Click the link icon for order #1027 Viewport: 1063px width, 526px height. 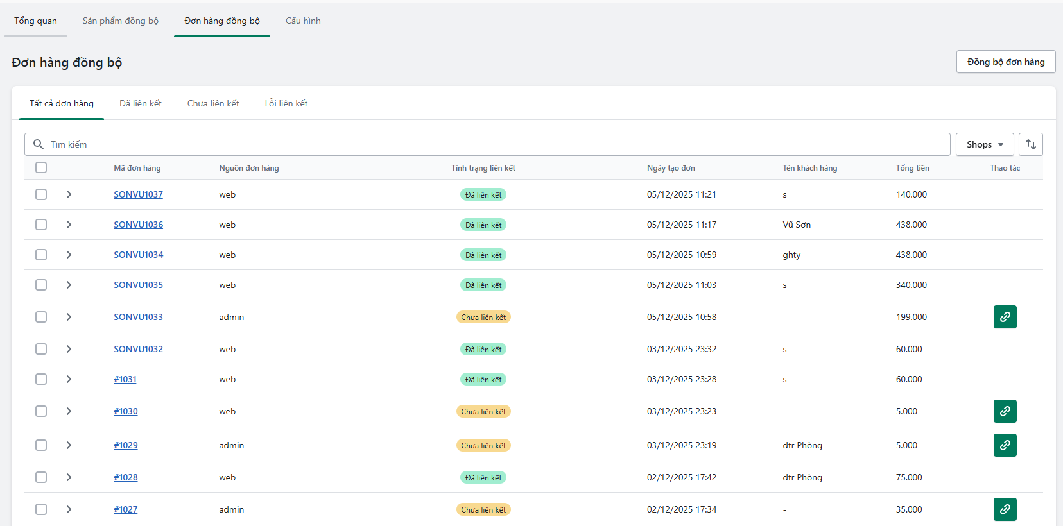(1005, 509)
